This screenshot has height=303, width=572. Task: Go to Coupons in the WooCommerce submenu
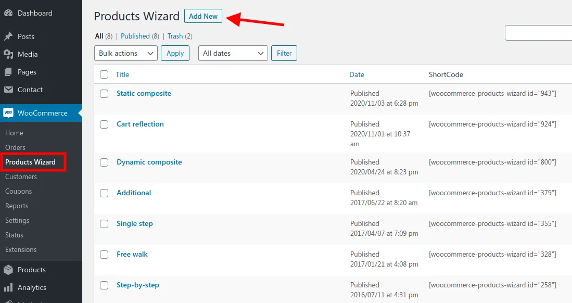coord(19,191)
